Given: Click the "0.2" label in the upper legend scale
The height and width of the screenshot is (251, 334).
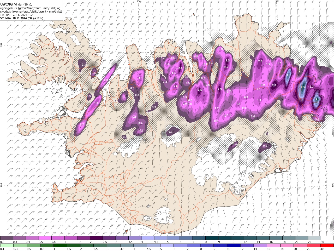Looking at the screenshot, I should click(x=2, y=242).
